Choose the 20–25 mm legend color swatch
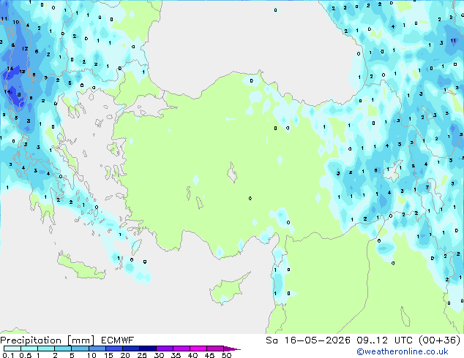 coord(130,349)
